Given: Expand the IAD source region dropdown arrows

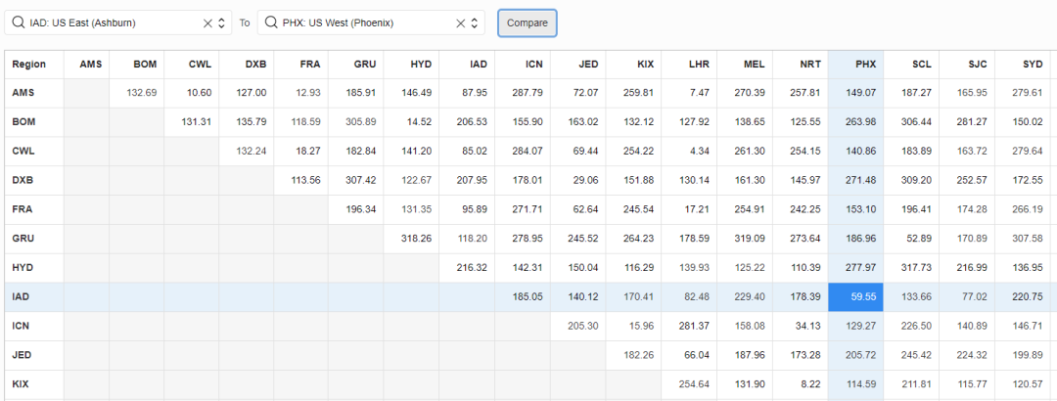Looking at the screenshot, I should tap(222, 22).
